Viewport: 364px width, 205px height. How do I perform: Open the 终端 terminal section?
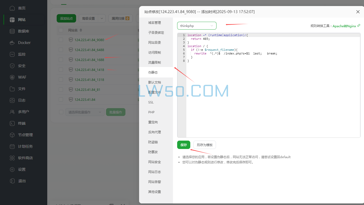point(24,123)
